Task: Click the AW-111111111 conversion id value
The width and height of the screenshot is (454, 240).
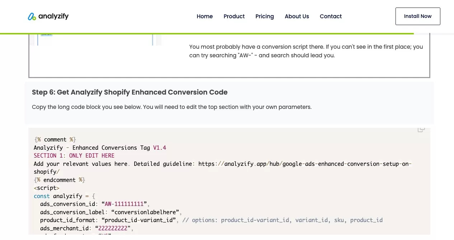Action: point(124,204)
